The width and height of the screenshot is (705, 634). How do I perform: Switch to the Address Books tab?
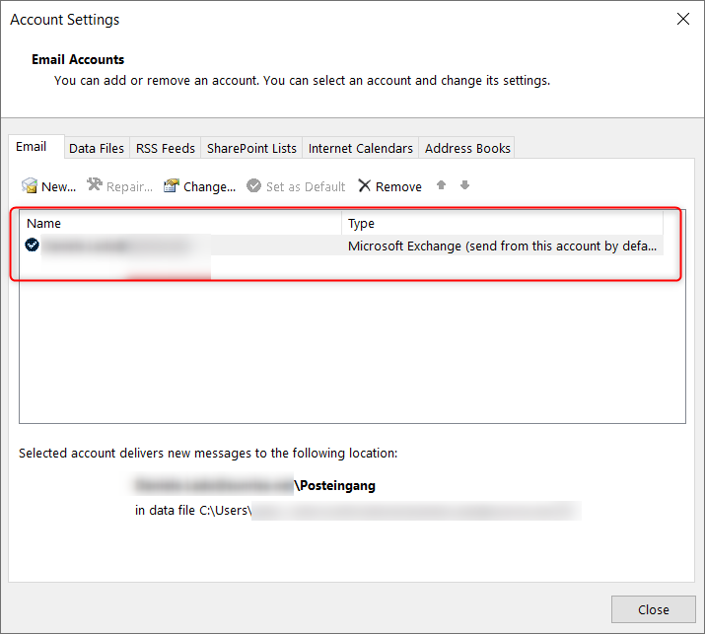click(467, 148)
